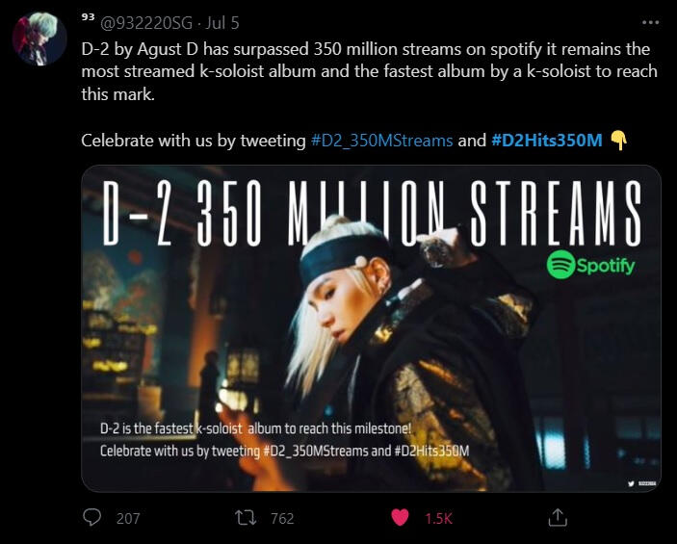
Task: Click the 762 retweets count
Action: coord(282,518)
